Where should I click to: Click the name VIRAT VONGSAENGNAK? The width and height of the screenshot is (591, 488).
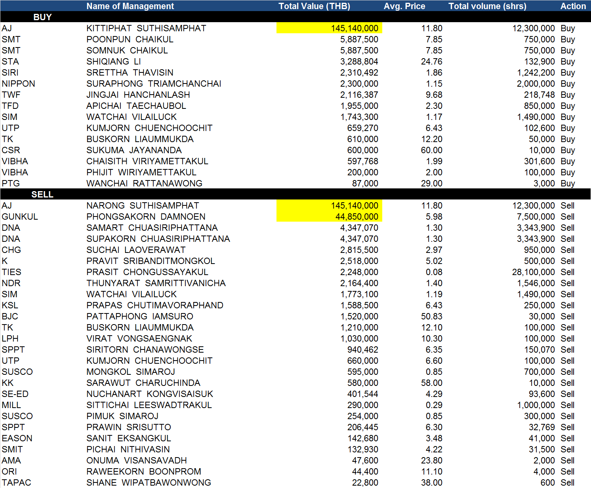(x=139, y=338)
